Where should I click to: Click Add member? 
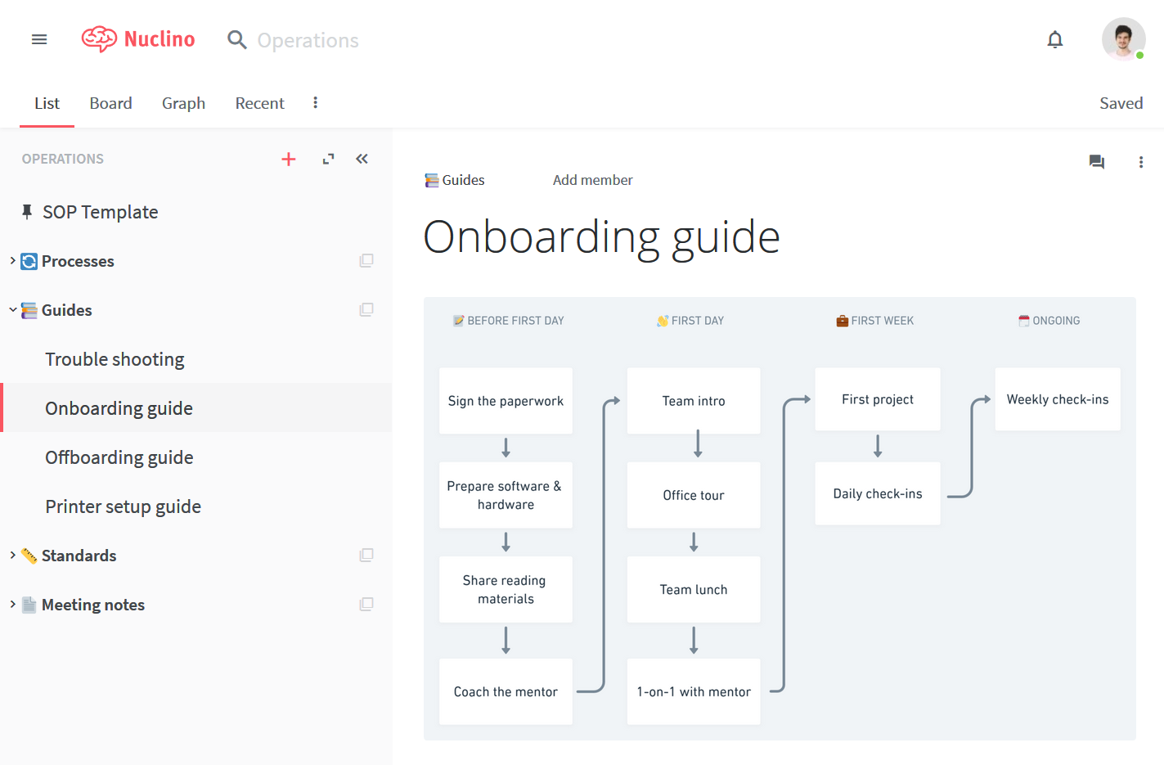592,179
